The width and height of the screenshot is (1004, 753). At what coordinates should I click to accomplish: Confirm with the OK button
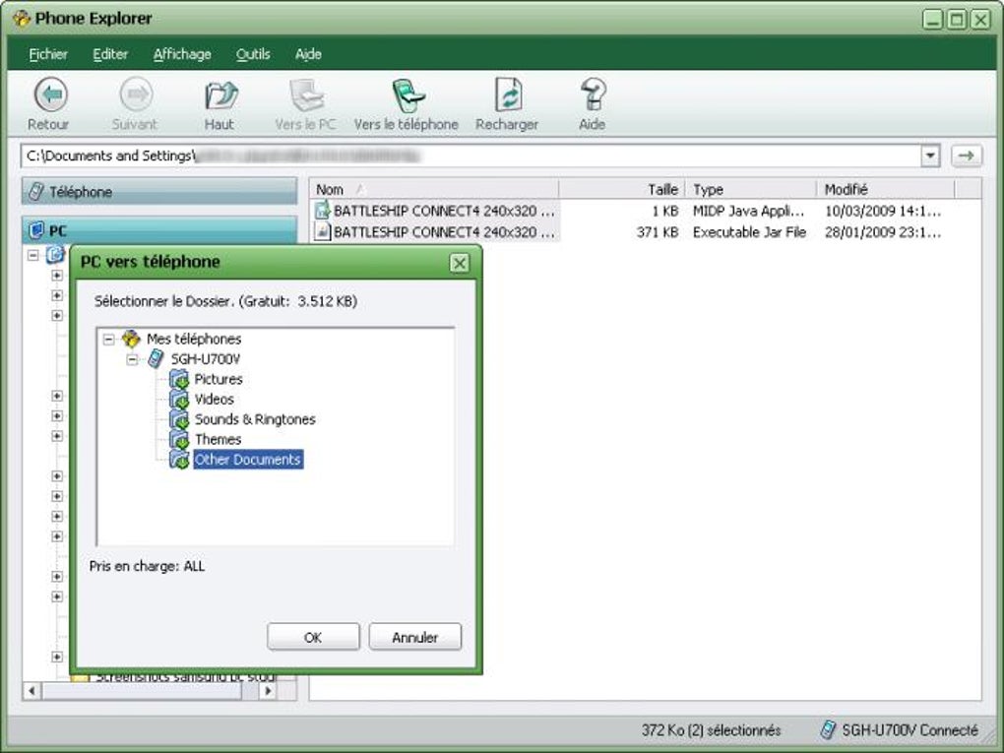click(x=313, y=637)
